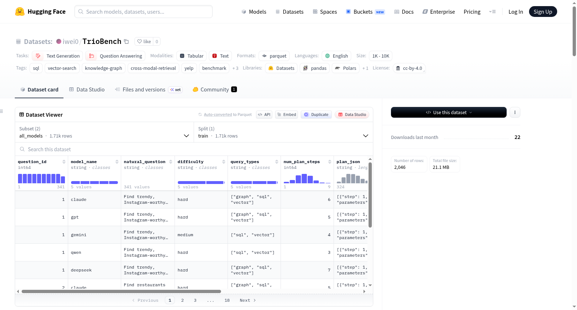Click the Sign Up button
The image size is (577, 310).
click(543, 12)
